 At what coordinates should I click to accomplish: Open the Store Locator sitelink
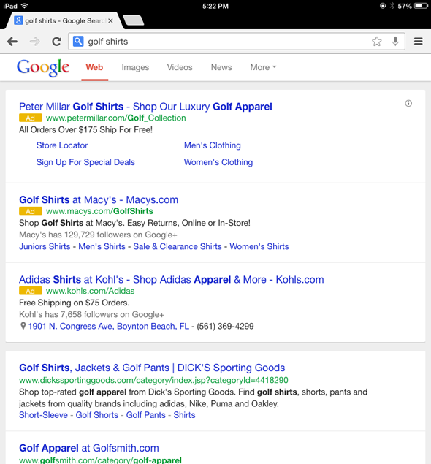point(62,145)
